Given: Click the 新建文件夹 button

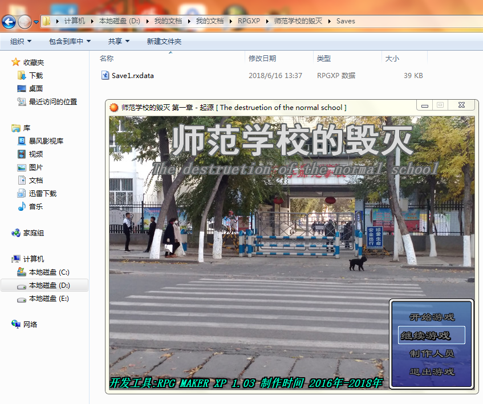Looking at the screenshot, I should 164,41.
